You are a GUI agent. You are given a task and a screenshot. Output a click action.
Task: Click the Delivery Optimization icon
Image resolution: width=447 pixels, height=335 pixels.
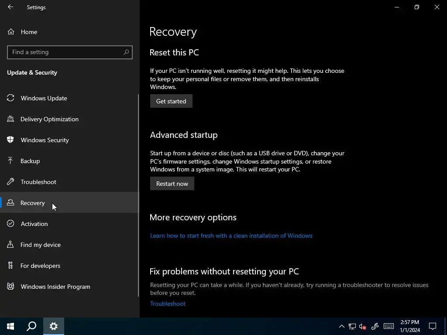tap(10, 119)
